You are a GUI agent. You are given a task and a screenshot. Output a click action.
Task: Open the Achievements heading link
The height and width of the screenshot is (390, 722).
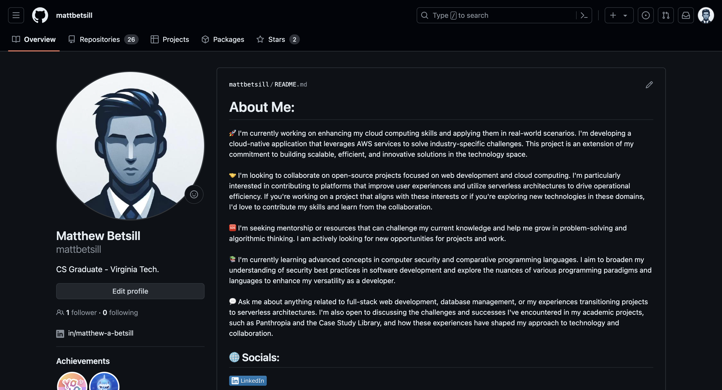point(83,361)
